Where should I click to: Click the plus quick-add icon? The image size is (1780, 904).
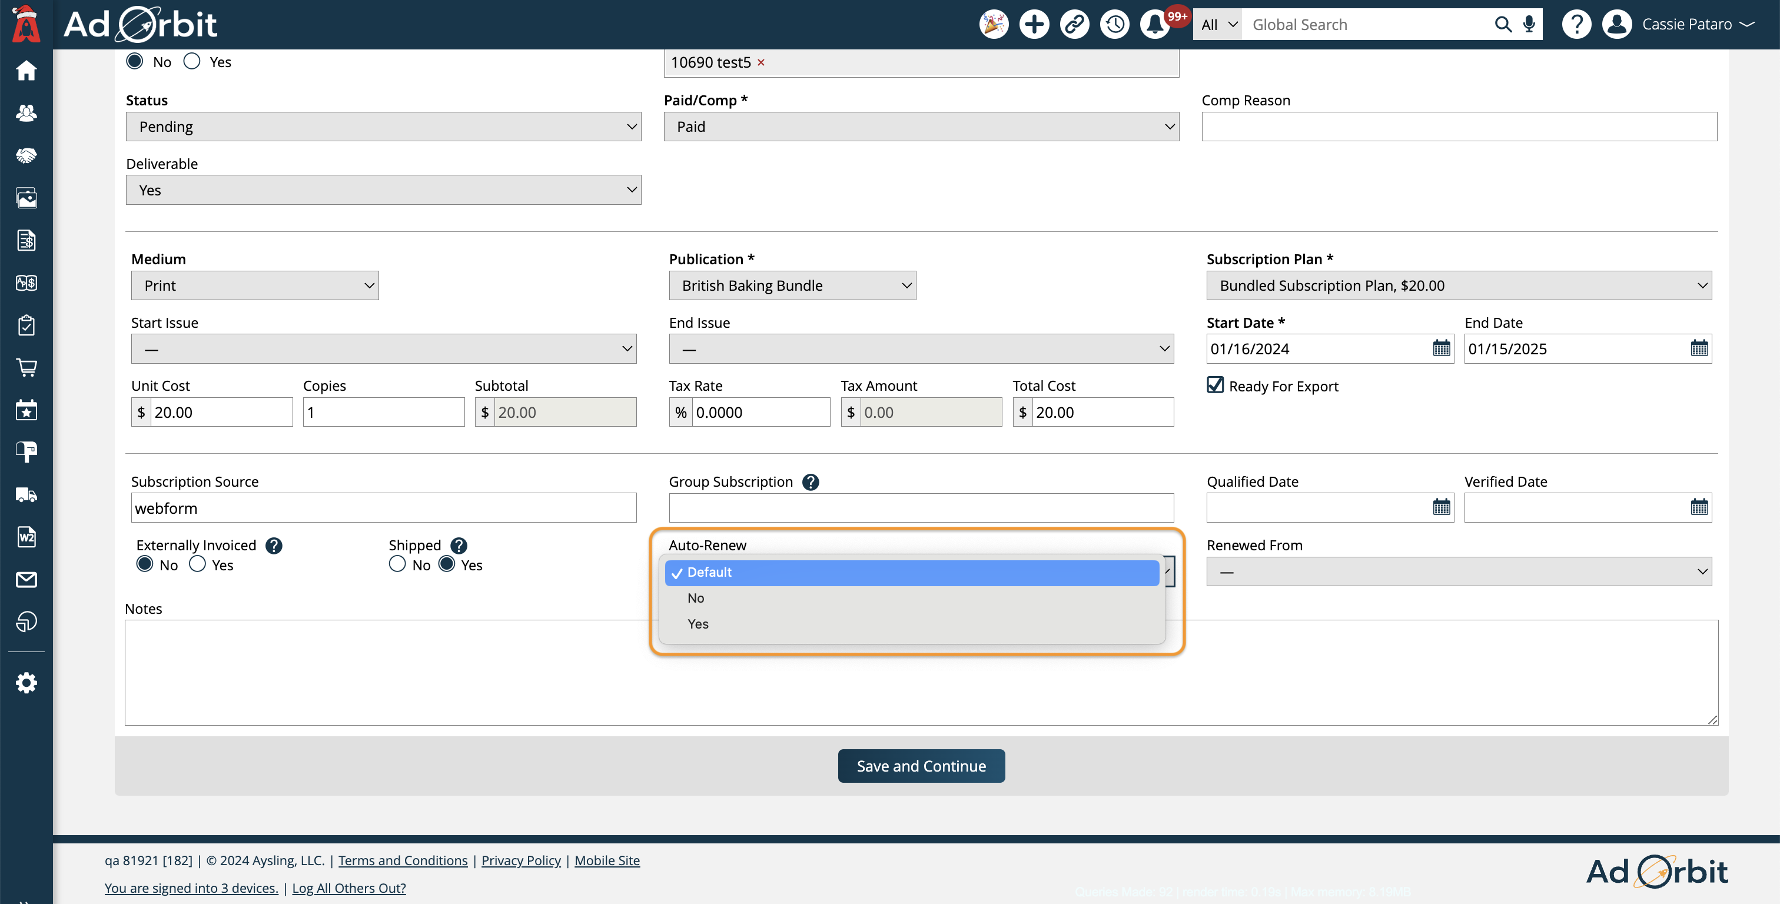point(1034,24)
